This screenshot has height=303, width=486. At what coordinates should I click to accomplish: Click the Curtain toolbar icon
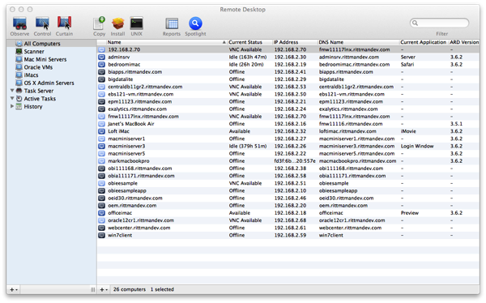(64, 23)
